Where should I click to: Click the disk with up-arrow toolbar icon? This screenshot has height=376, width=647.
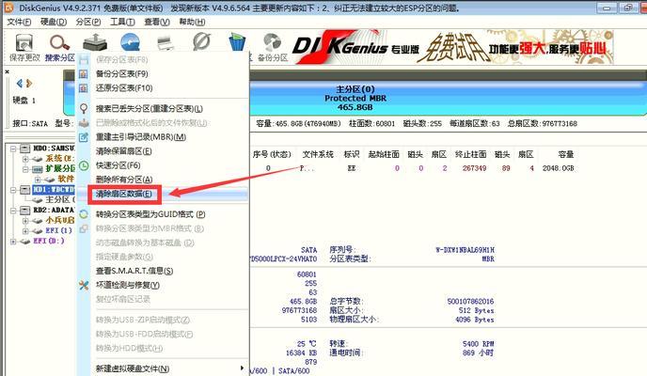click(94, 42)
